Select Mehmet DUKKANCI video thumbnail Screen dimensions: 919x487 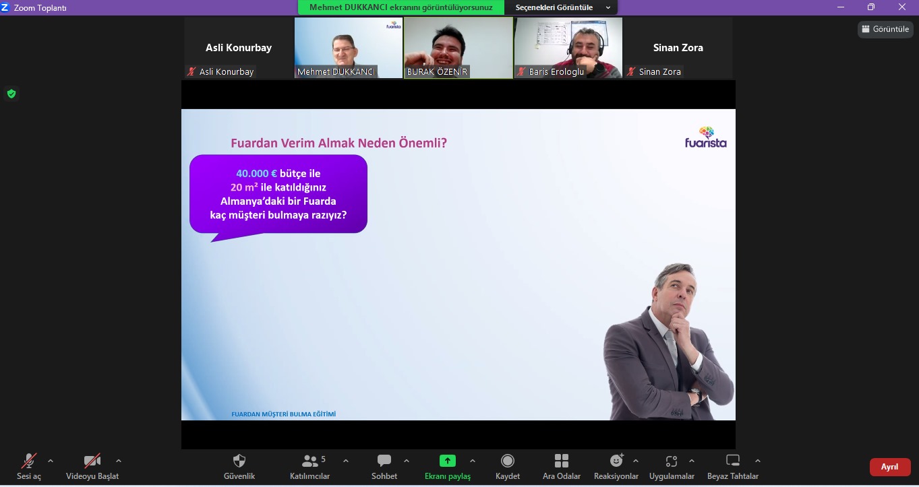coord(348,48)
